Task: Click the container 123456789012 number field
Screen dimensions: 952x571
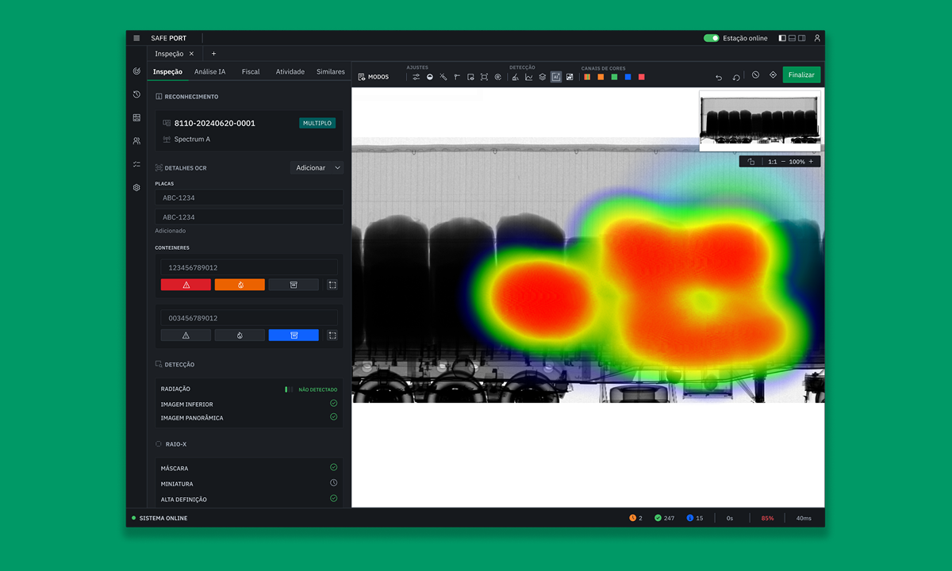Action: [x=249, y=267]
